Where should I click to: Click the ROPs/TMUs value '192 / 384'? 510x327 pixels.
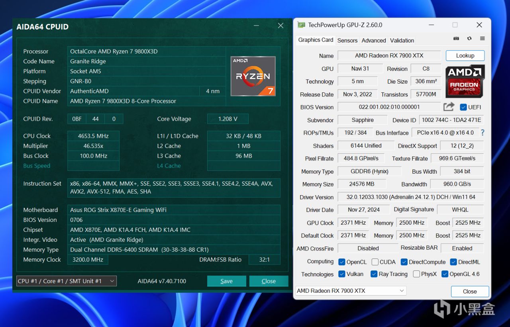tap(355, 133)
